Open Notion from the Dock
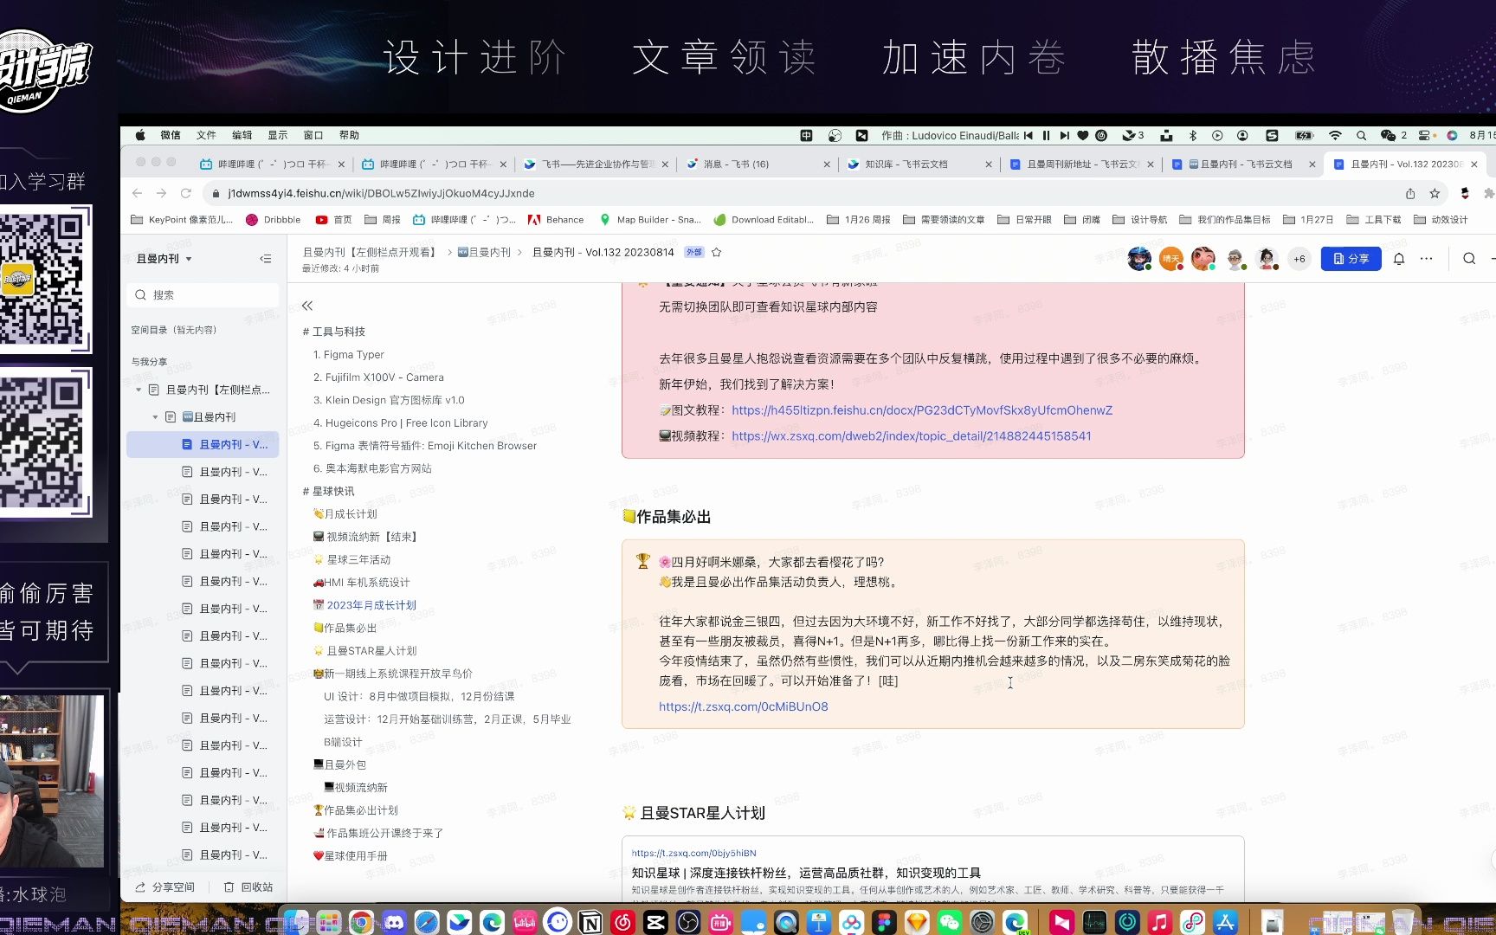The width and height of the screenshot is (1496, 935). 590,922
